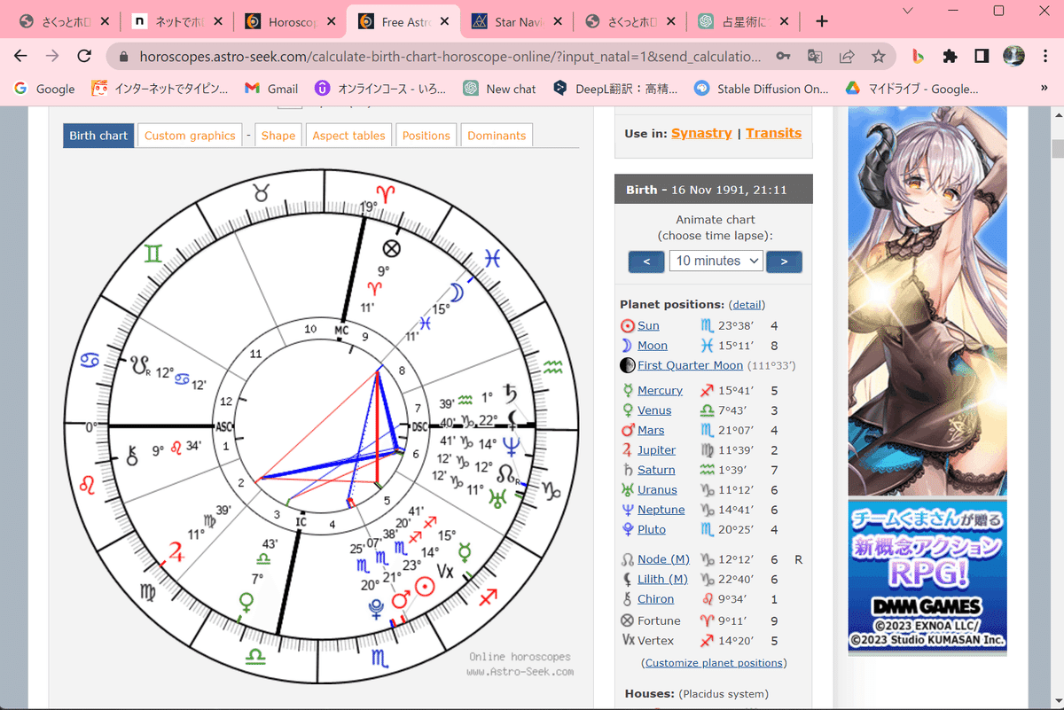Viewport: 1064px width, 710px height.
Task: Click the Uranus glyph in planet positions
Action: click(628, 489)
